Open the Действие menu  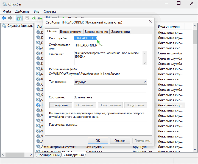click(x=22, y=11)
